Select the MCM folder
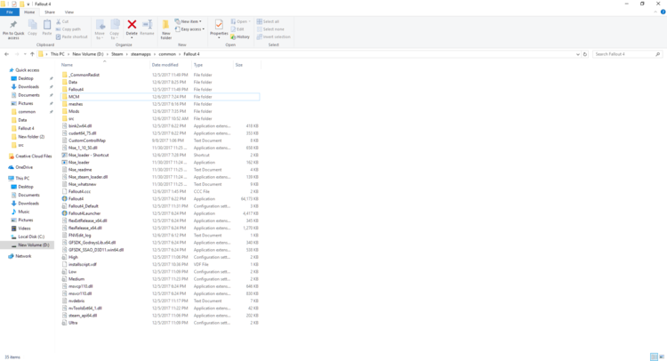This screenshot has width=667, height=361. 160,97
